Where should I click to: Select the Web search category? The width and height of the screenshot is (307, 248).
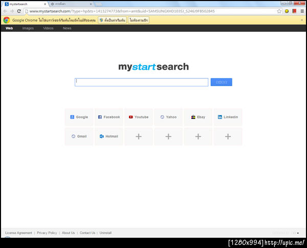coord(9,28)
